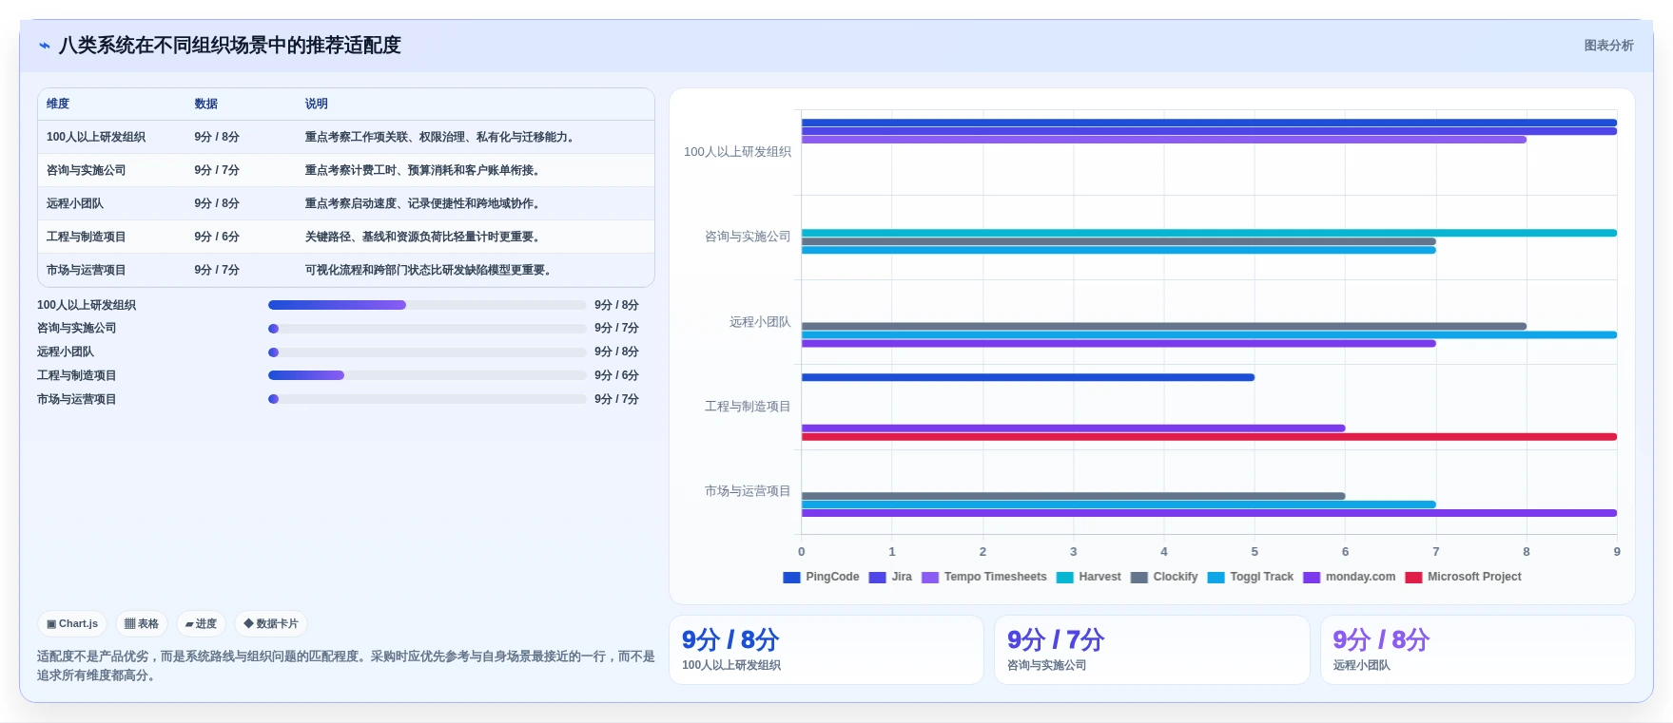Open the 9分 / 8分 card for 100人以上研发组织

pos(827,650)
